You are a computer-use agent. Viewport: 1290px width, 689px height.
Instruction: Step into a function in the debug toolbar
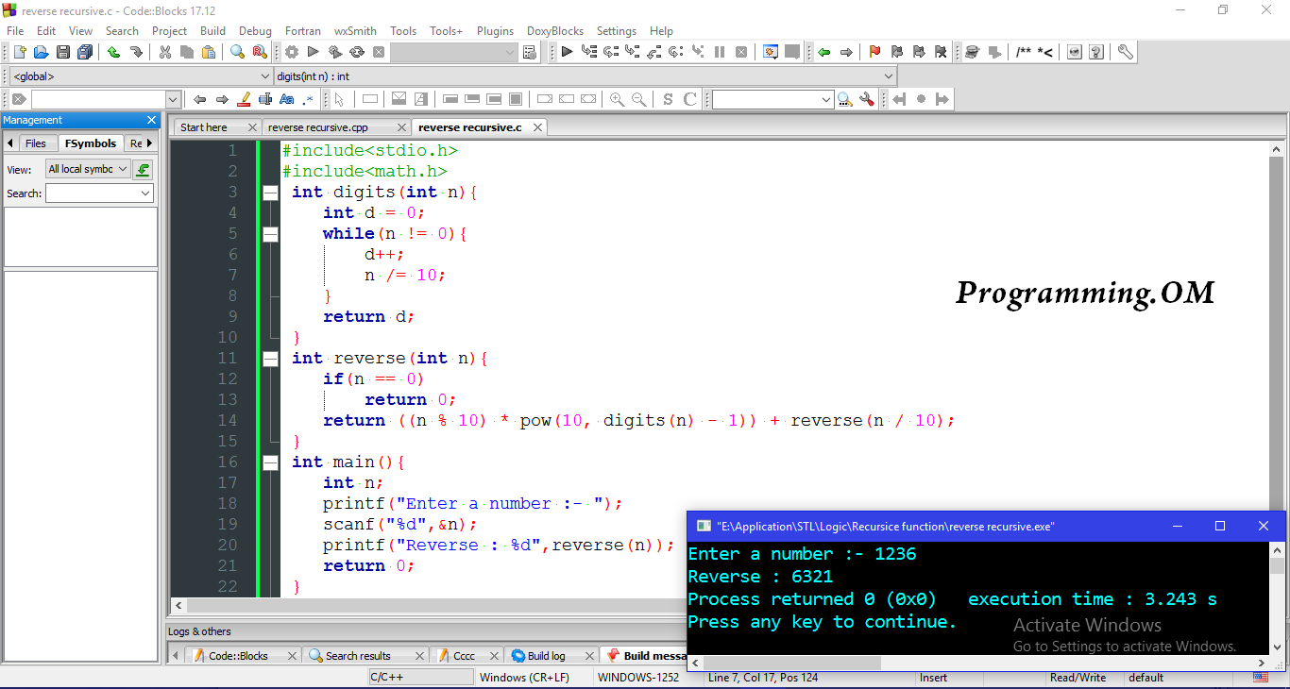click(630, 52)
